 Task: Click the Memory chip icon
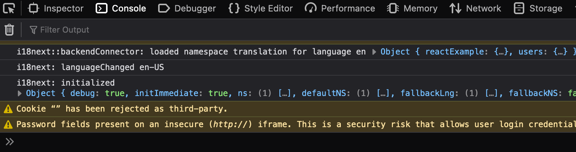pos(393,8)
